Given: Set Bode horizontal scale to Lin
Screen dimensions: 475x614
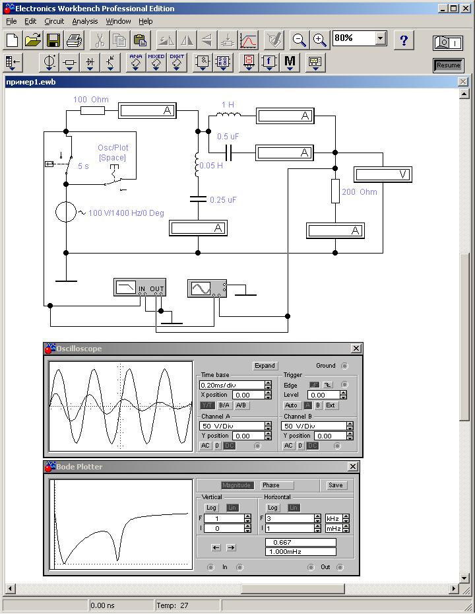Looking at the screenshot, I should (293, 508).
